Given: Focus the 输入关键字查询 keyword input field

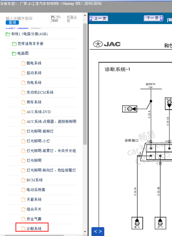Looking at the screenshot, I should pyautogui.click(x=19, y=18).
